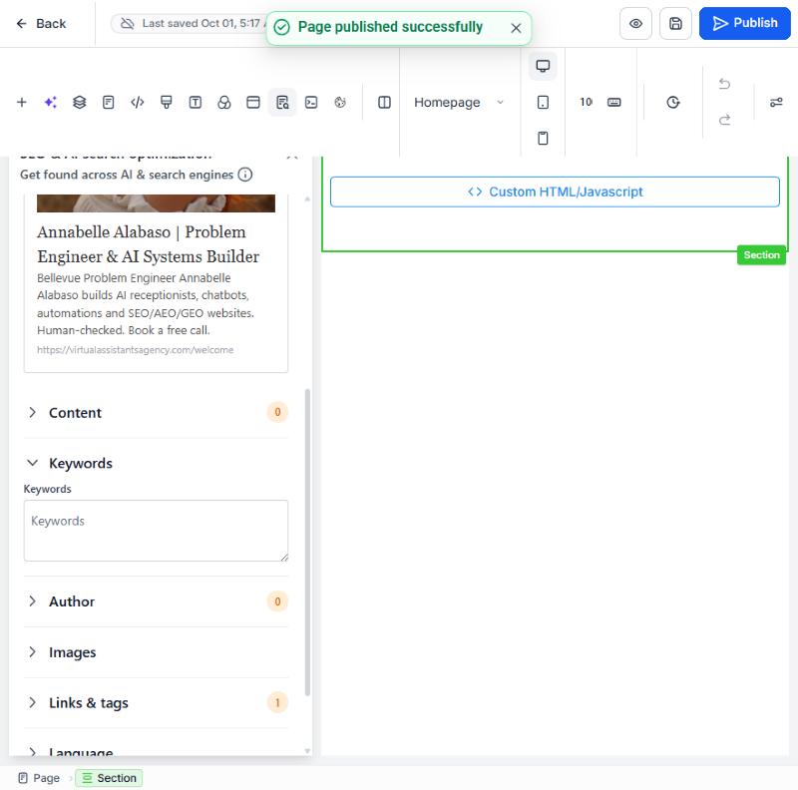Click the search preview image thumbnail
The width and height of the screenshot is (798, 790).
pos(156,203)
